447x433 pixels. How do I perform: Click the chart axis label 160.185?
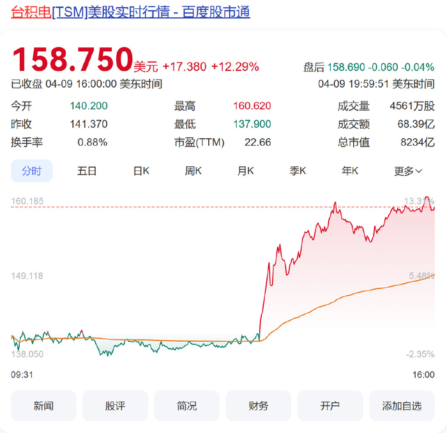[27, 201]
